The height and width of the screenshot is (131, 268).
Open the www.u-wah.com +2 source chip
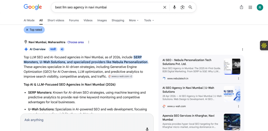pos(120,76)
